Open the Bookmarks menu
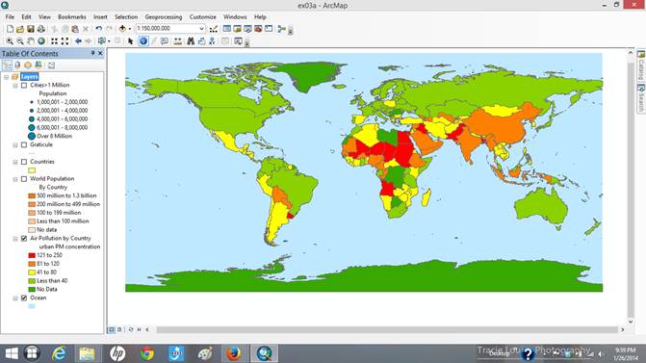The height and width of the screenshot is (363, 646). pyautogui.click(x=71, y=17)
